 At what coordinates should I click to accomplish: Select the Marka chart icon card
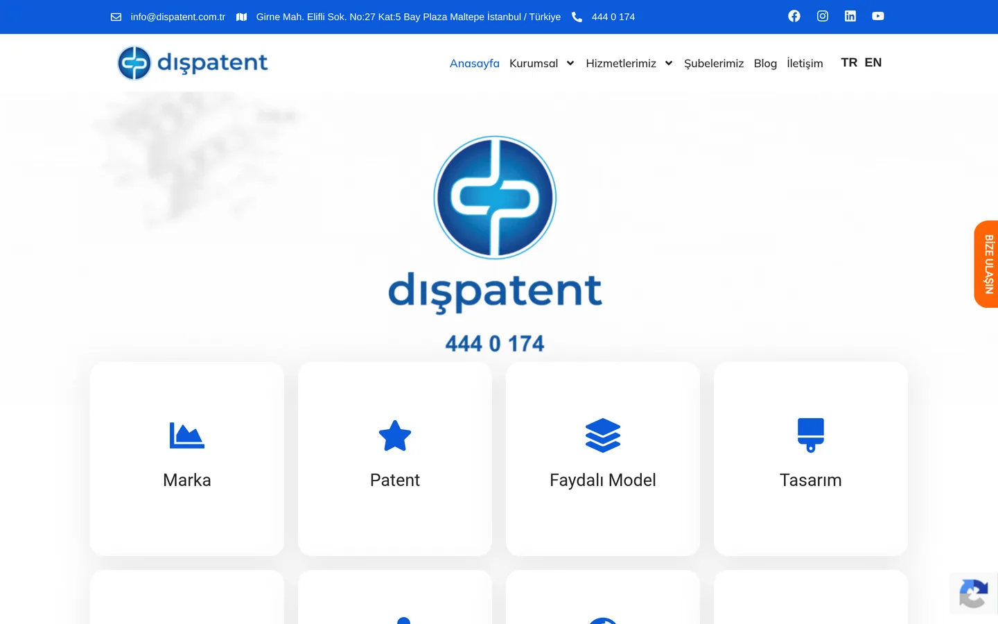click(187, 458)
